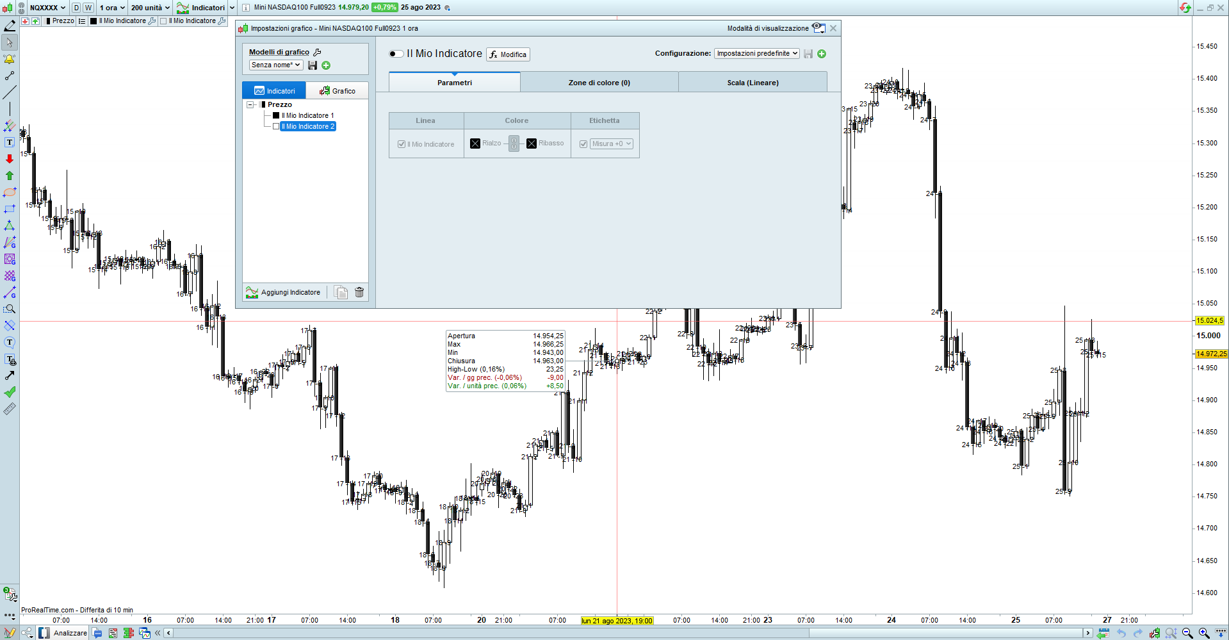This screenshot has width=1229, height=640.
Task: Toggle the Il Mio Indicatore switch
Action: pyautogui.click(x=396, y=54)
